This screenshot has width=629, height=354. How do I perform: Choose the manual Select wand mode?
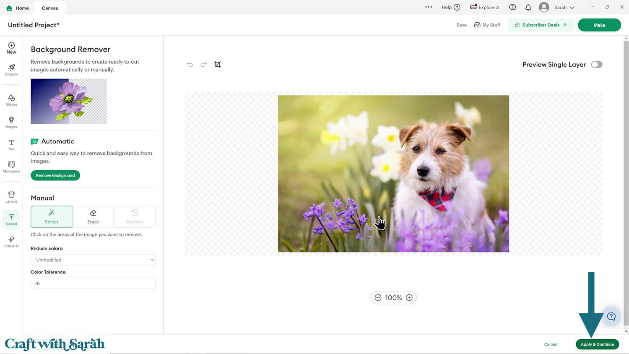click(52, 216)
